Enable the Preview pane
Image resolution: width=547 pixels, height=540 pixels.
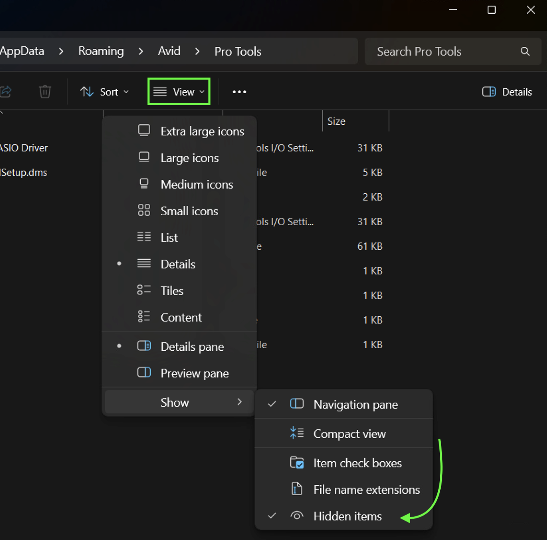[194, 374]
